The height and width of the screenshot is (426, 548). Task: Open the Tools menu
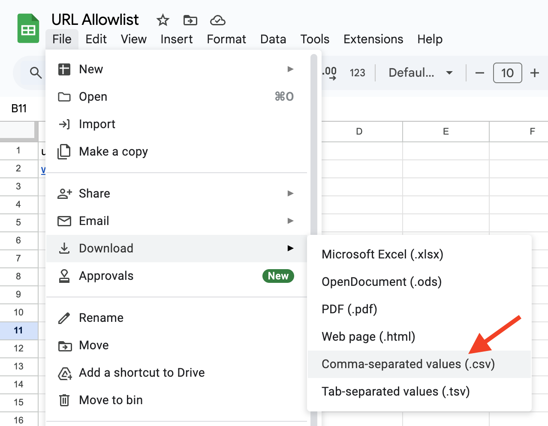click(x=315, y=39)
